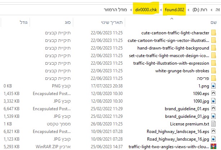Viewport: 221px width, 150px height.
Task: Select folder icon for cute-cartoon-traffic-sign-vector-illustrati...
Action: coord(213,40)
